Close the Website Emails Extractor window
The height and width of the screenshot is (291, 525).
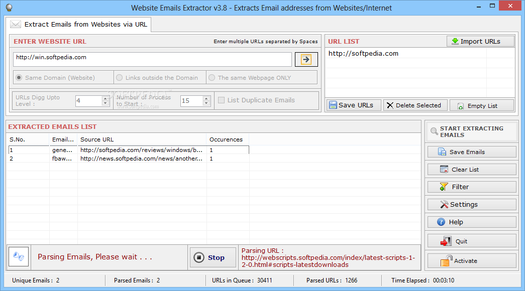click(510, 6)
